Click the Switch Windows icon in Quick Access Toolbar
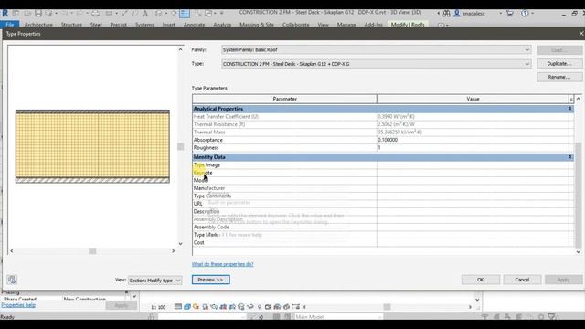The image size is (585, 329). tap(208, 14)
